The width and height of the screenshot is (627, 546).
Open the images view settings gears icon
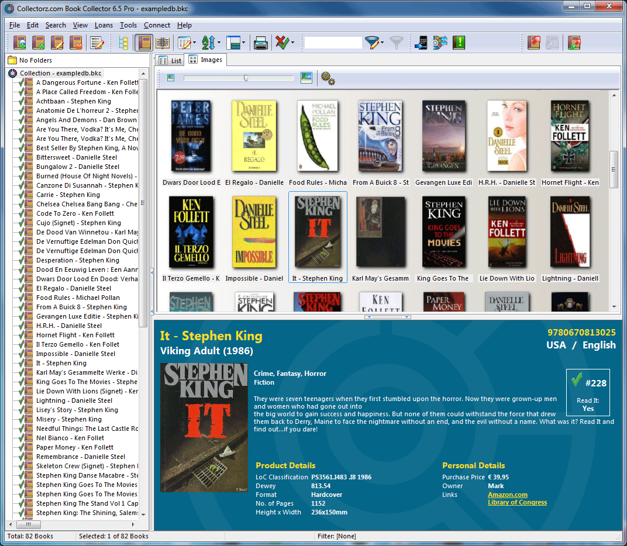[x=328, y=78]
